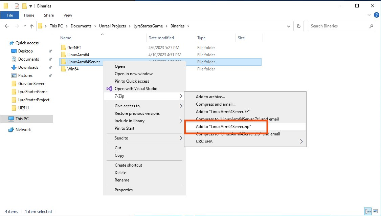The width and height of the screenshot is (381, 216).
Task: Open Desktop in the navigation pane
Action: pos(25,51)
